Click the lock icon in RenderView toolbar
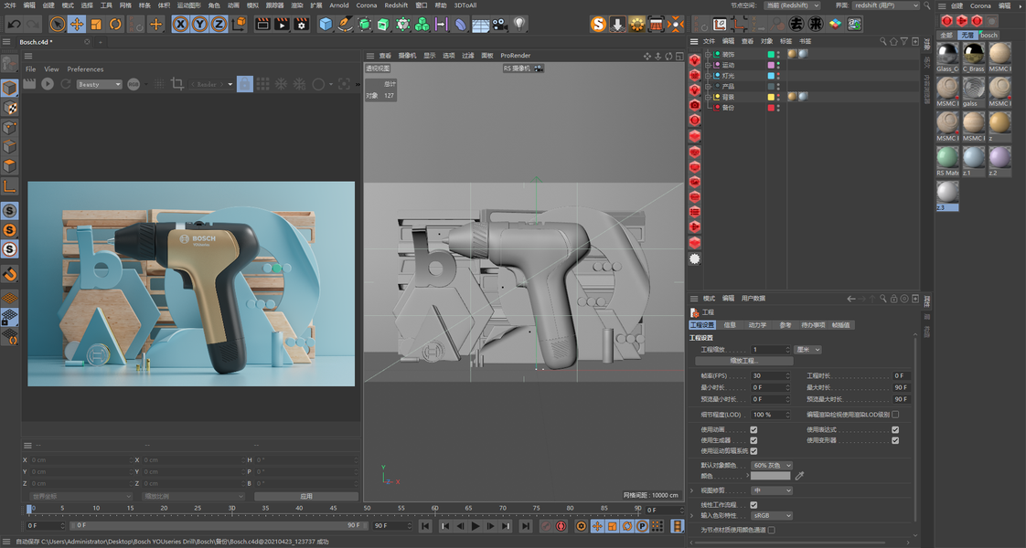 (x=245, y=84)
